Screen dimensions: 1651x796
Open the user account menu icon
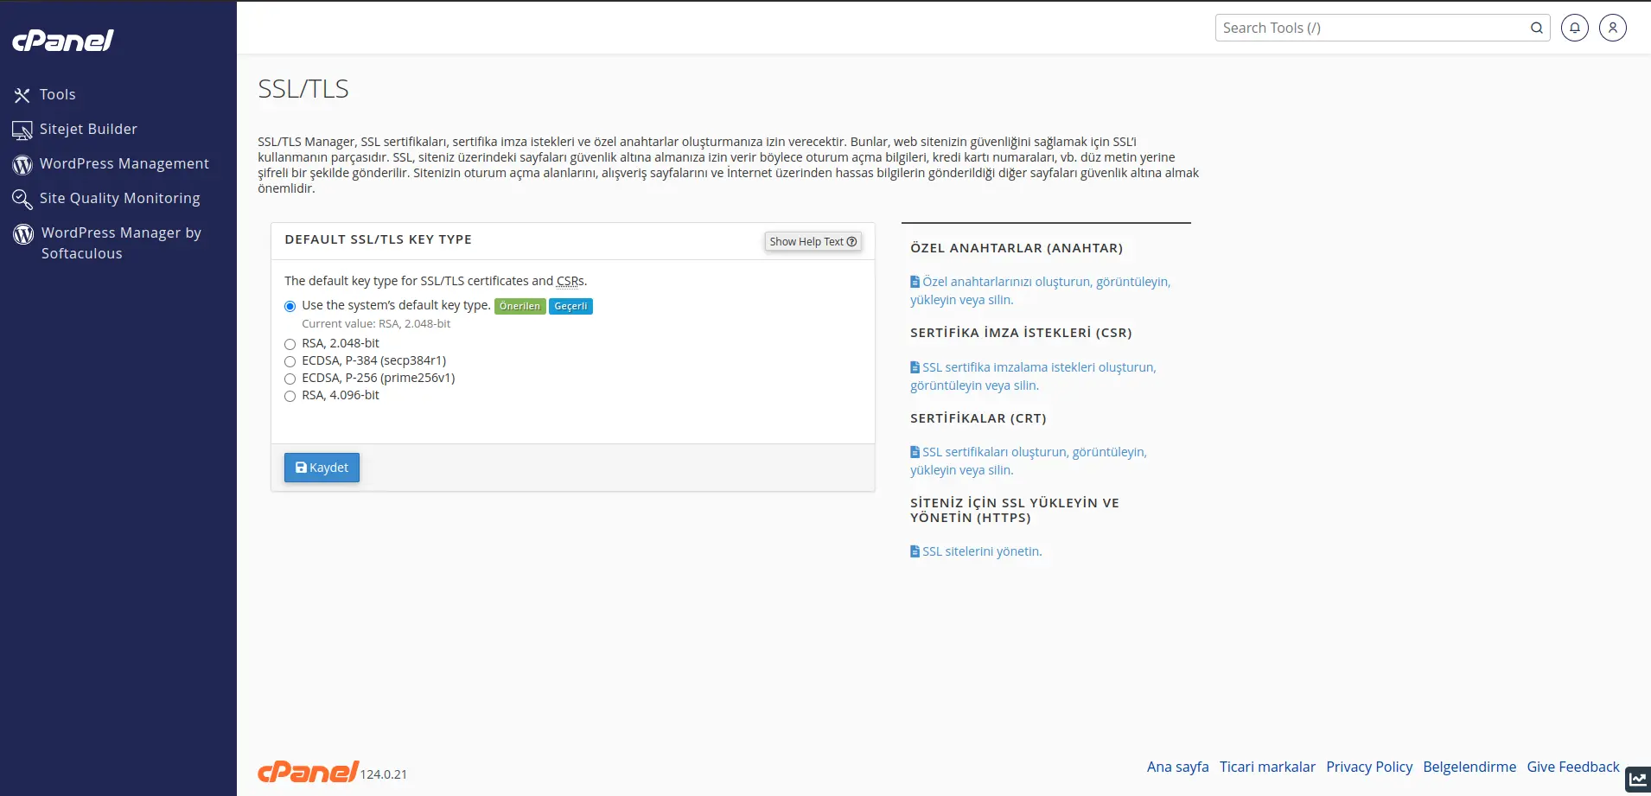click(1613, 28)
